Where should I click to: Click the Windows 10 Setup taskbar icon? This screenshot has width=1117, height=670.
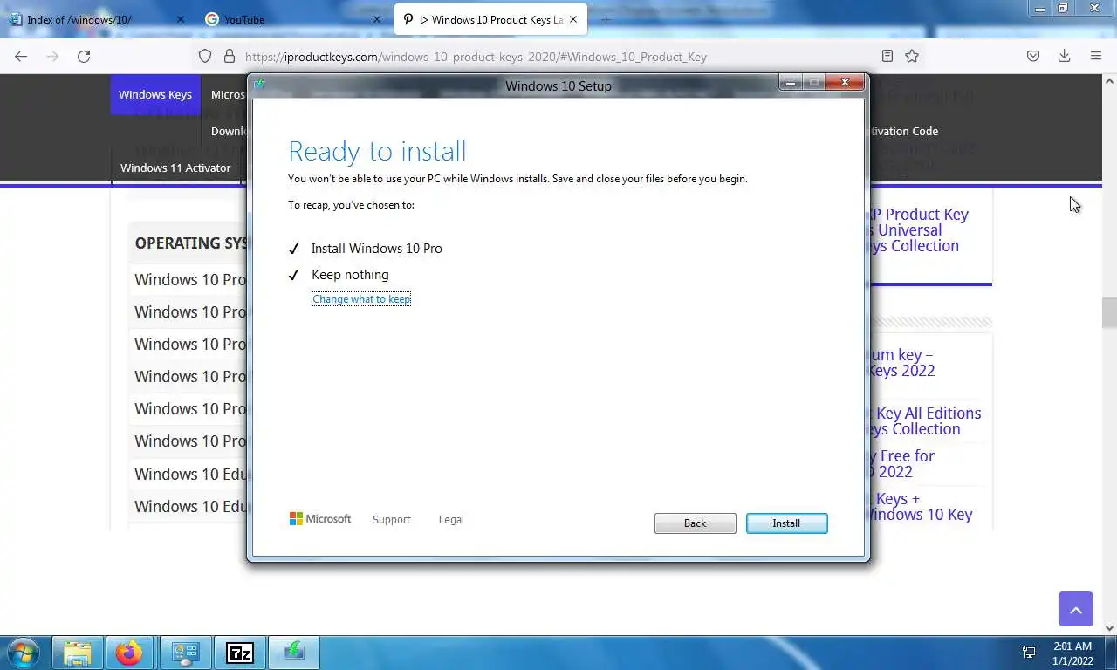coord(294,653)
